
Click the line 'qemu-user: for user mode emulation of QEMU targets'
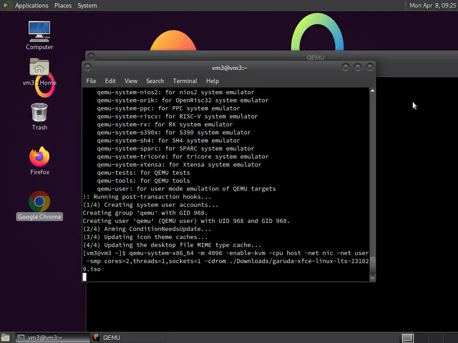click(187, 189)
